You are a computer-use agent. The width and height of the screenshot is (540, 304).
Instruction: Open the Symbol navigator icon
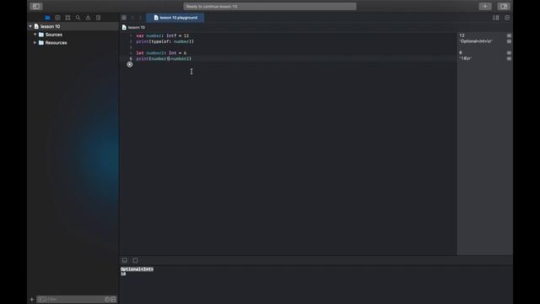67,18
